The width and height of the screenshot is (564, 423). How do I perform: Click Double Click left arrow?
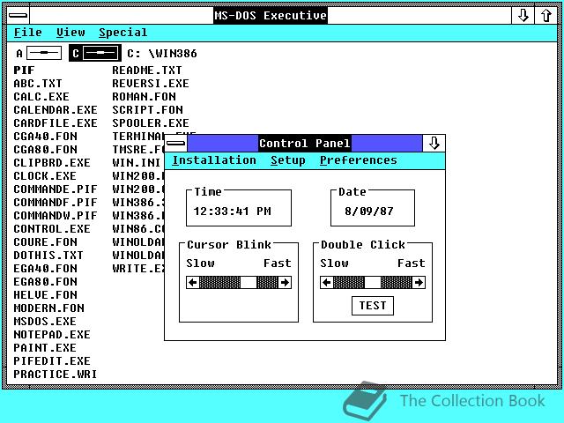click(327, 282)
